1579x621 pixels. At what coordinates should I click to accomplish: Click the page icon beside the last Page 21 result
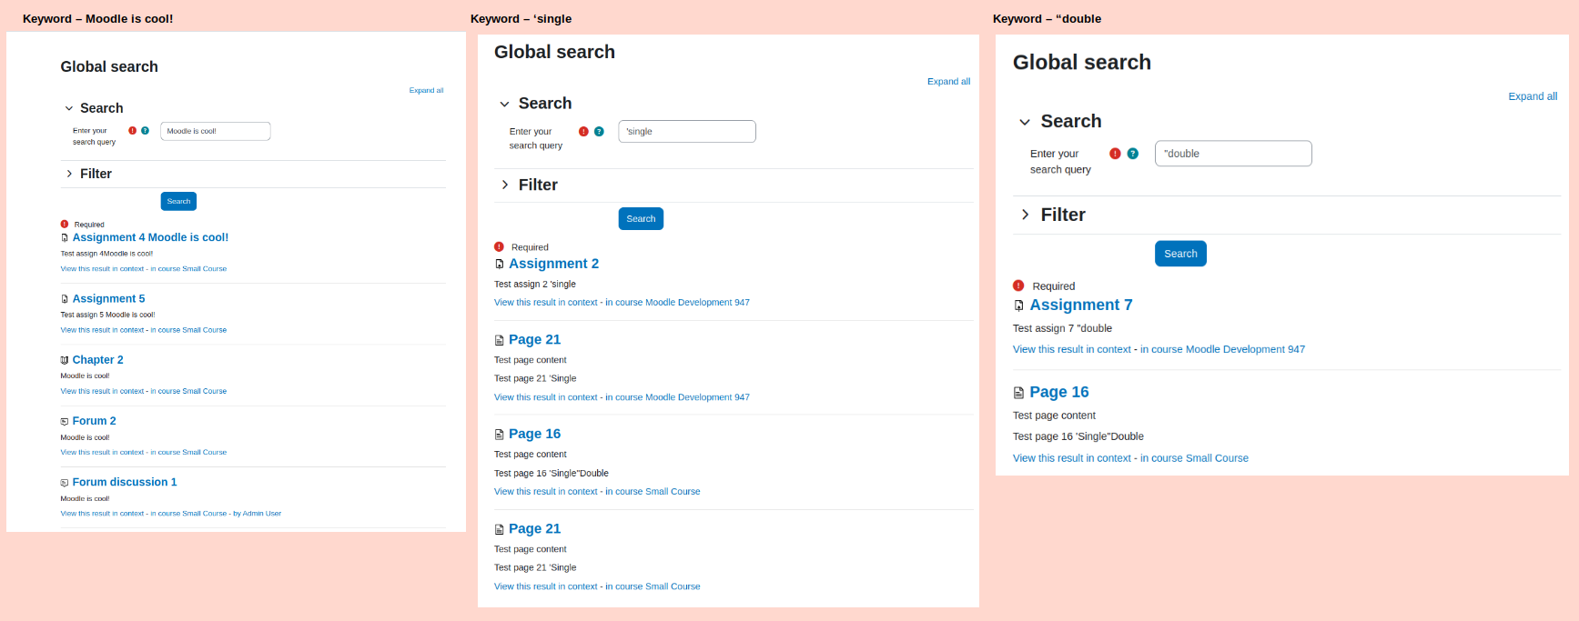[500, 529]
